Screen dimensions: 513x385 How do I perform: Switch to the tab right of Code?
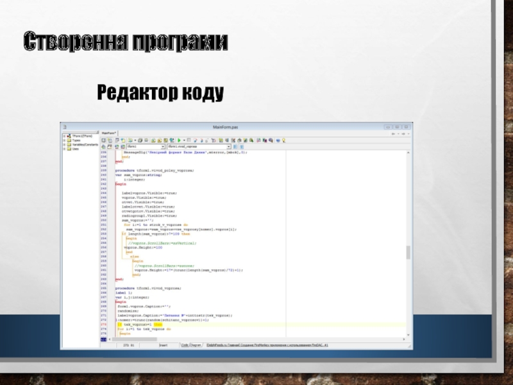(194, 345)
